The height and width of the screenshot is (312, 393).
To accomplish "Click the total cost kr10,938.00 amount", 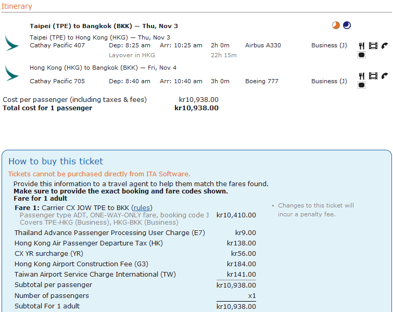I will (x=196, y=108).
